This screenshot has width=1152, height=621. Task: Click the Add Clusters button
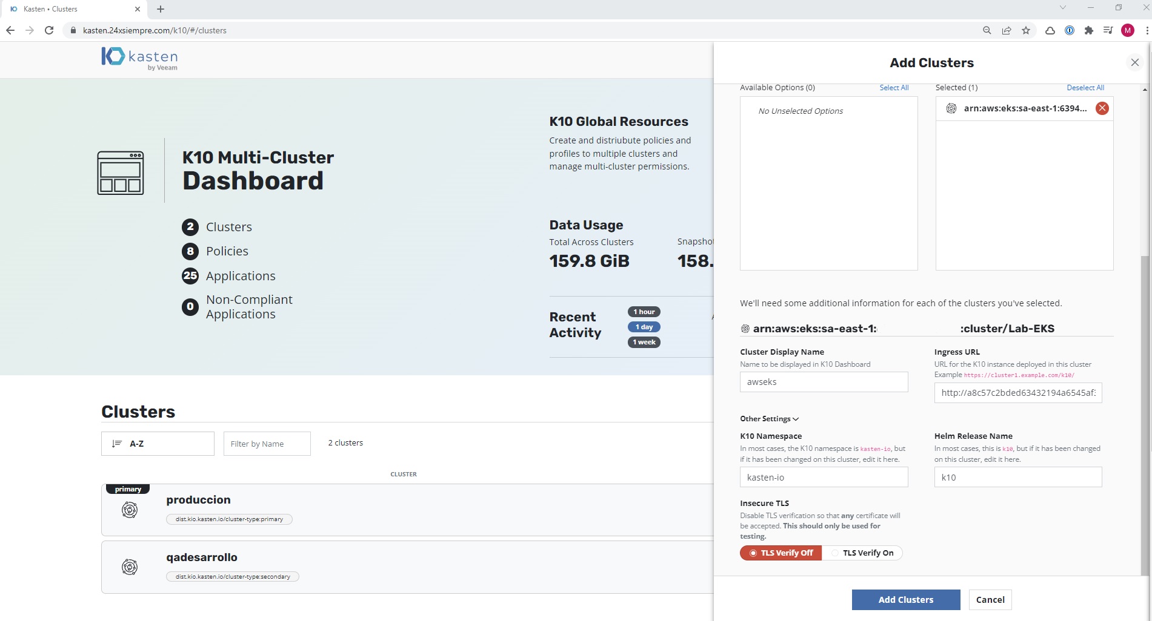[x=905, y=600]
